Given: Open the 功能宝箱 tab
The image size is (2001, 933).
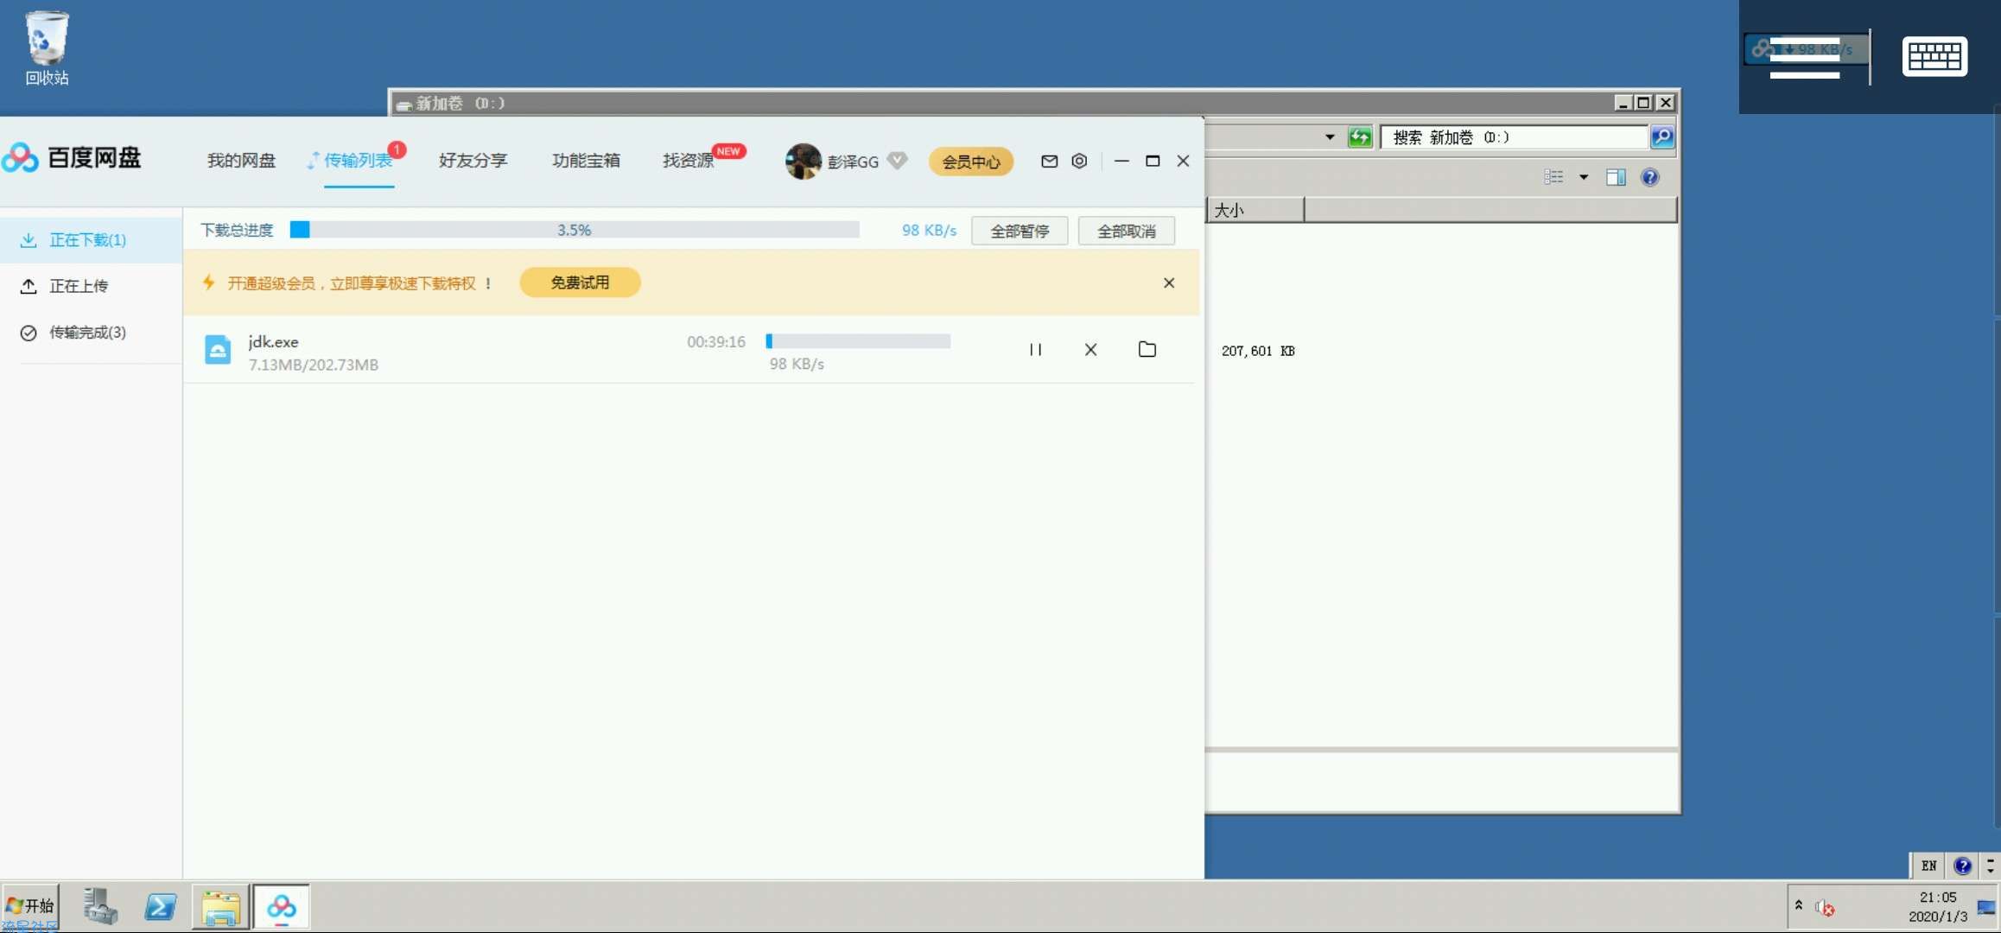Looking at the screenshot, I should tap(586, 161).
